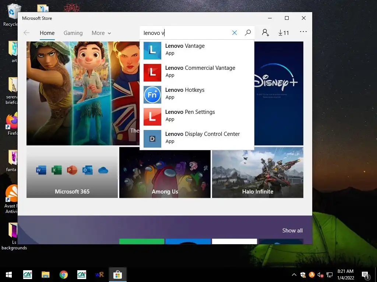377x282 pixels.
Task: Select the Lenovo Hotkeys suggestion
Action: click(197, 95)
